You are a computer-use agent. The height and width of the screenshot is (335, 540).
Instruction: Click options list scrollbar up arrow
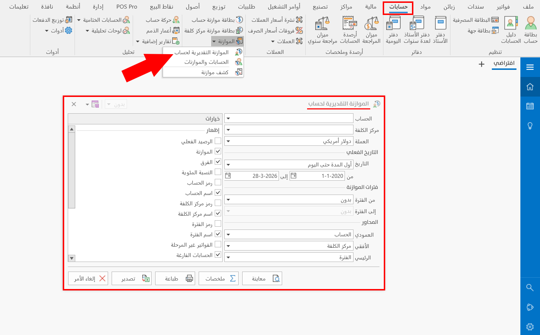72,129
